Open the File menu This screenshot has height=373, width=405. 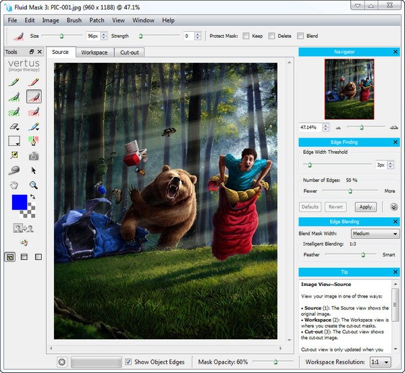tap(12, 20)
